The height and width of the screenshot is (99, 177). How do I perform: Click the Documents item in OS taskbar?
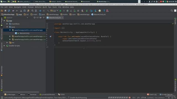[85, 2]
